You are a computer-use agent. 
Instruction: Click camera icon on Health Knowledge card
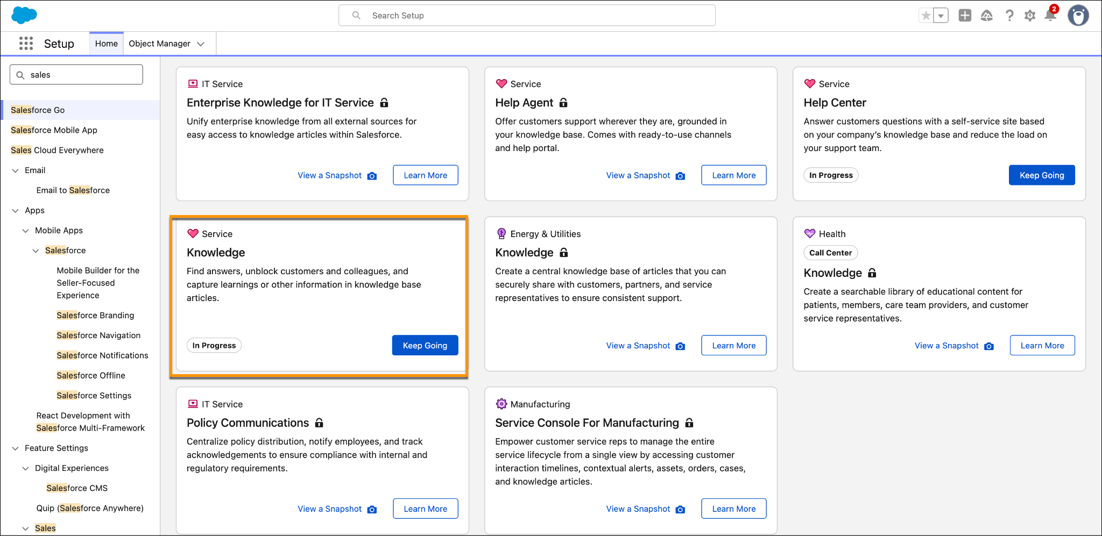[x=989, y=346]
